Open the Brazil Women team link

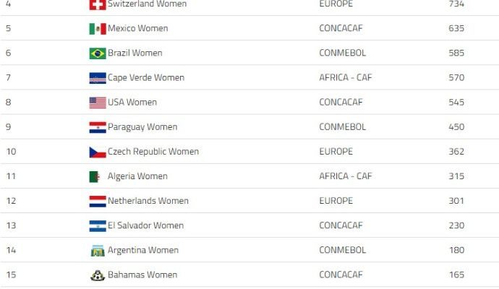(x=135, y=53)
